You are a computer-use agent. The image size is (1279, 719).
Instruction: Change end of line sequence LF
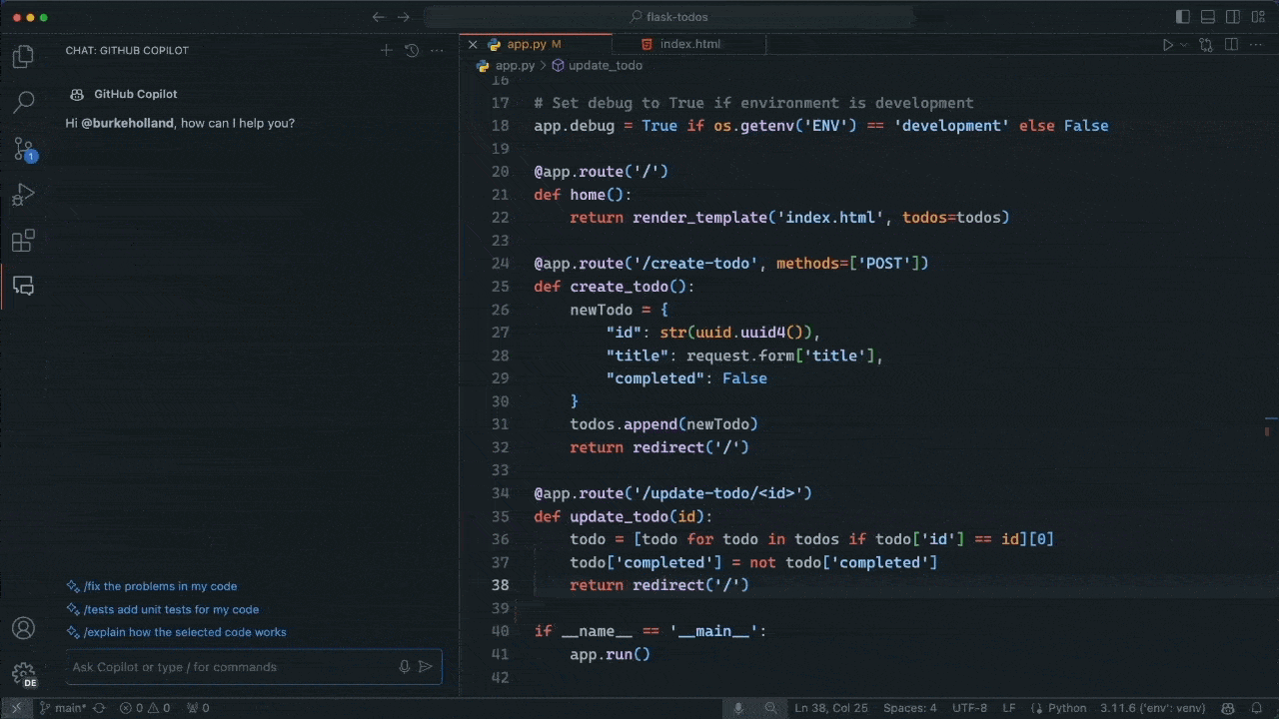click(x=1010, y=708)
